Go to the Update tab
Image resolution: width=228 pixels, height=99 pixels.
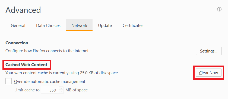click(105, 26)
